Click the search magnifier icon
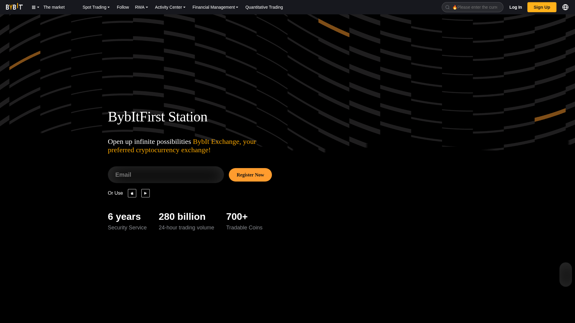This screenshot has height=323, width=575. coord(447,7)
